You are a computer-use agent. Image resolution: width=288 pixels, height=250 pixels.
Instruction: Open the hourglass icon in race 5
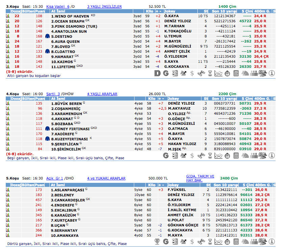coord(210,241)
